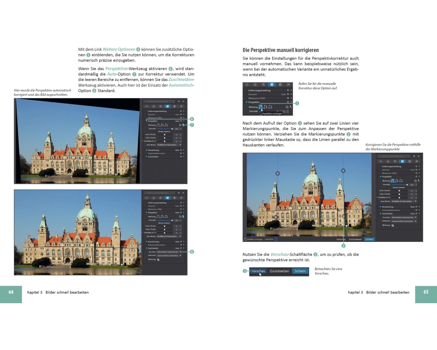Open Seitenverh. dropdown in the marker-point screenshot

point(403,221)
